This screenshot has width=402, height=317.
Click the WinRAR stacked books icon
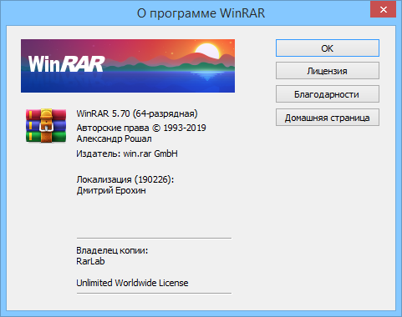(46, 125)
